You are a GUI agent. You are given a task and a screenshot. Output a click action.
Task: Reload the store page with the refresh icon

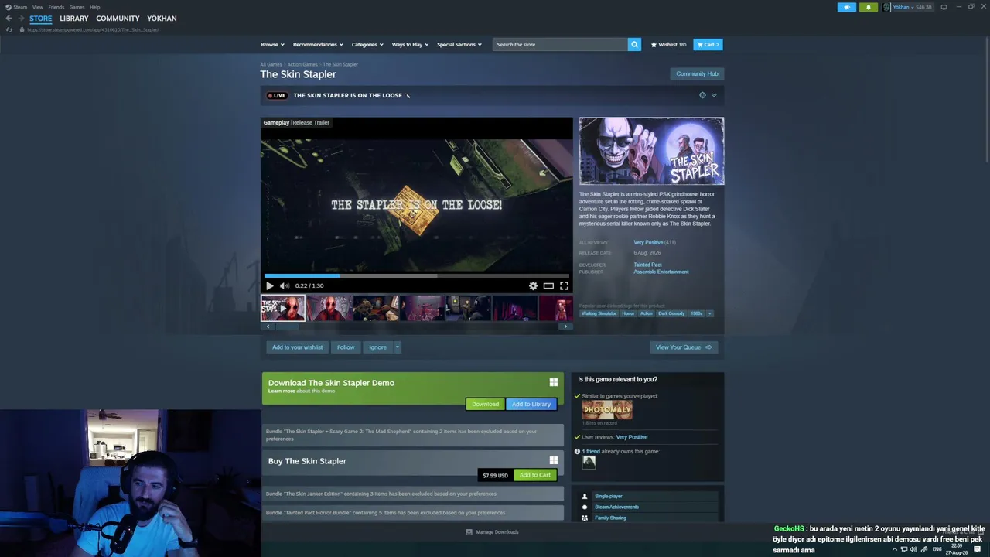pyautogui.click(x=9, y=29)
